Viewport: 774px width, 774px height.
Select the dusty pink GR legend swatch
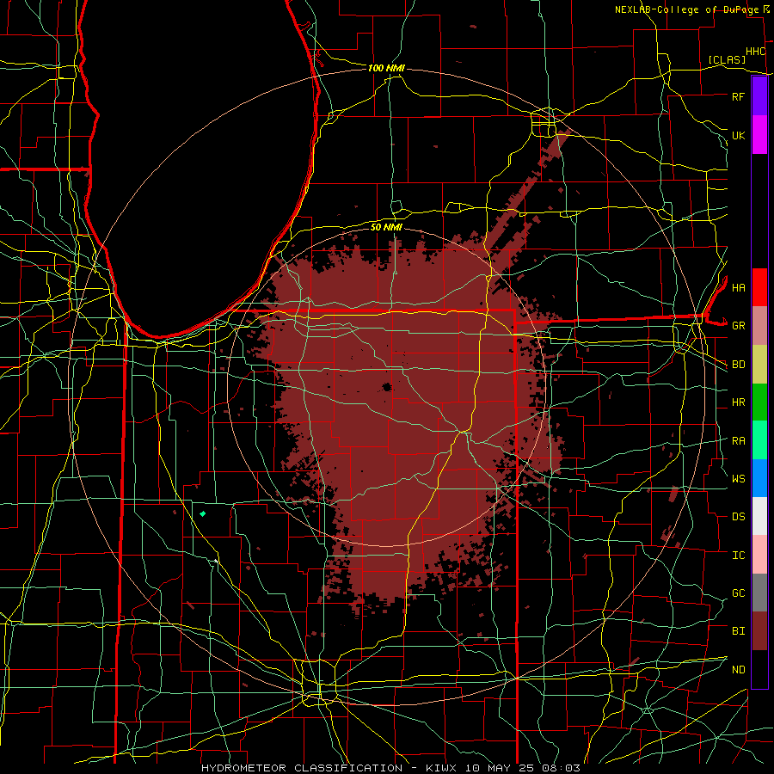point(759,326)
